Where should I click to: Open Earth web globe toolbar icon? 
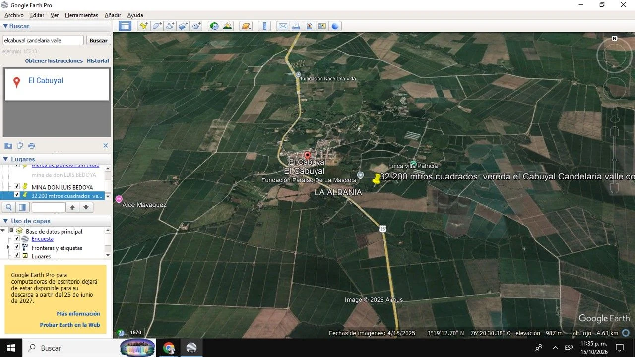point(335,26)
